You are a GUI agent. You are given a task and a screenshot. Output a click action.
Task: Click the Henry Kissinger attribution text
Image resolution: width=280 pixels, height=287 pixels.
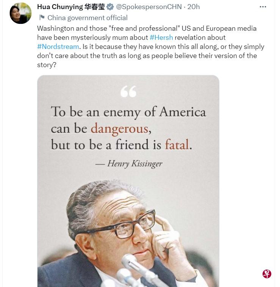(135, 163)
